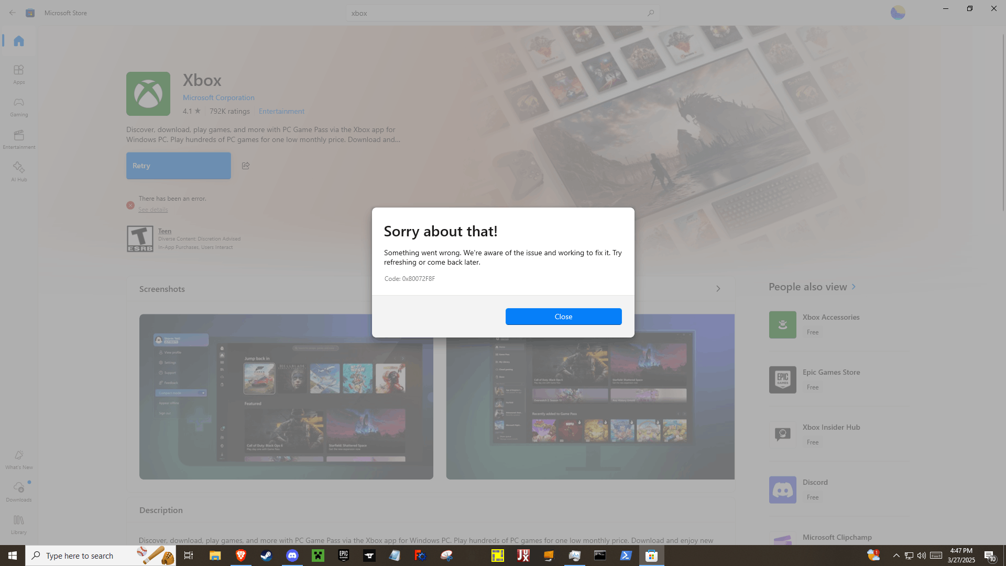Open See details error link
Screen dimensions: 1006x566
pos(153,210)
